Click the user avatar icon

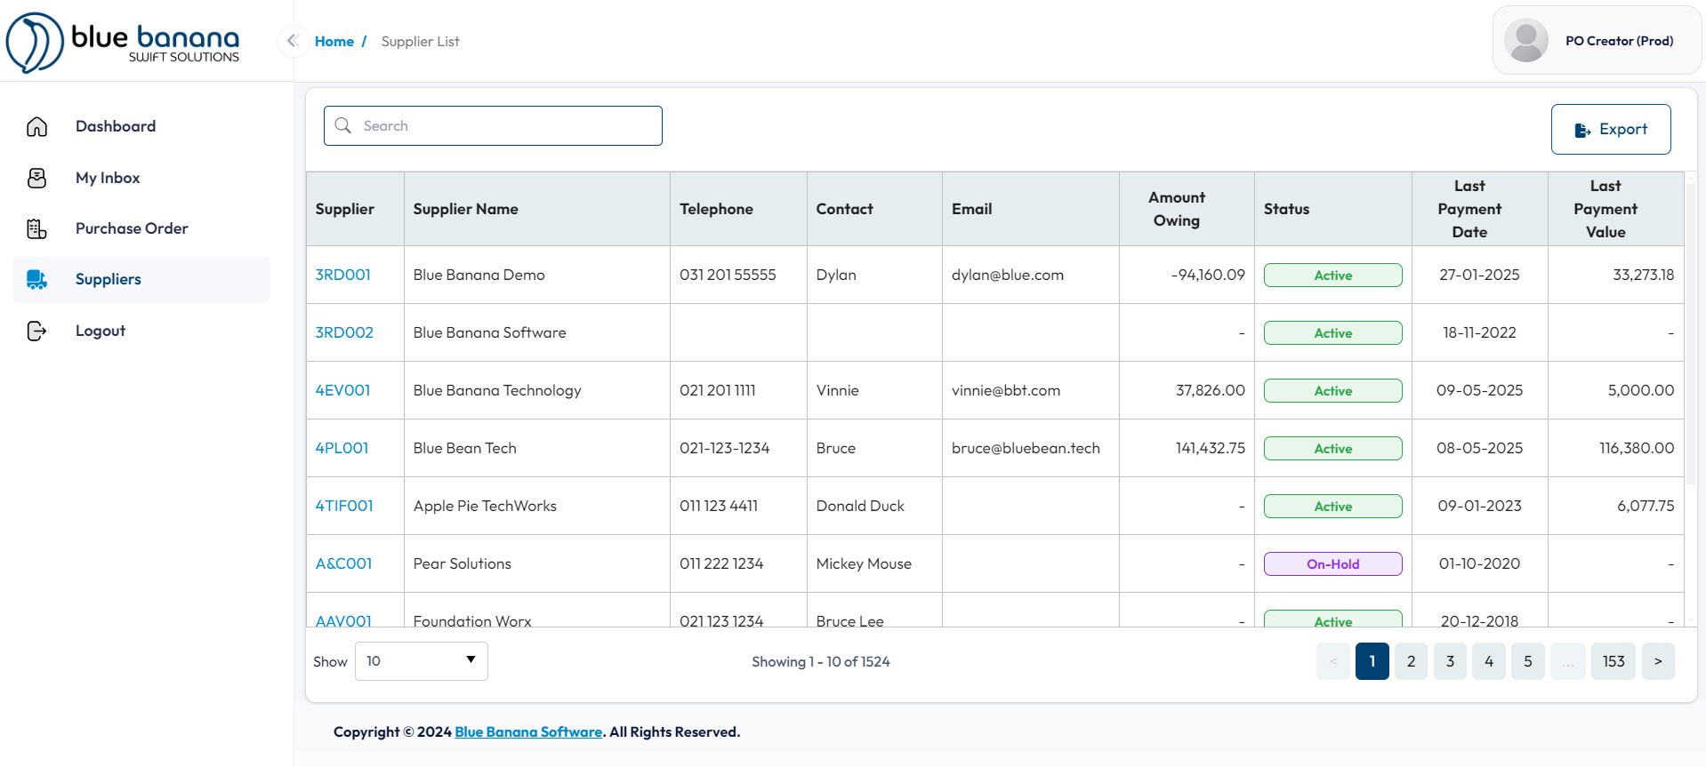[x=1526, y=41]
